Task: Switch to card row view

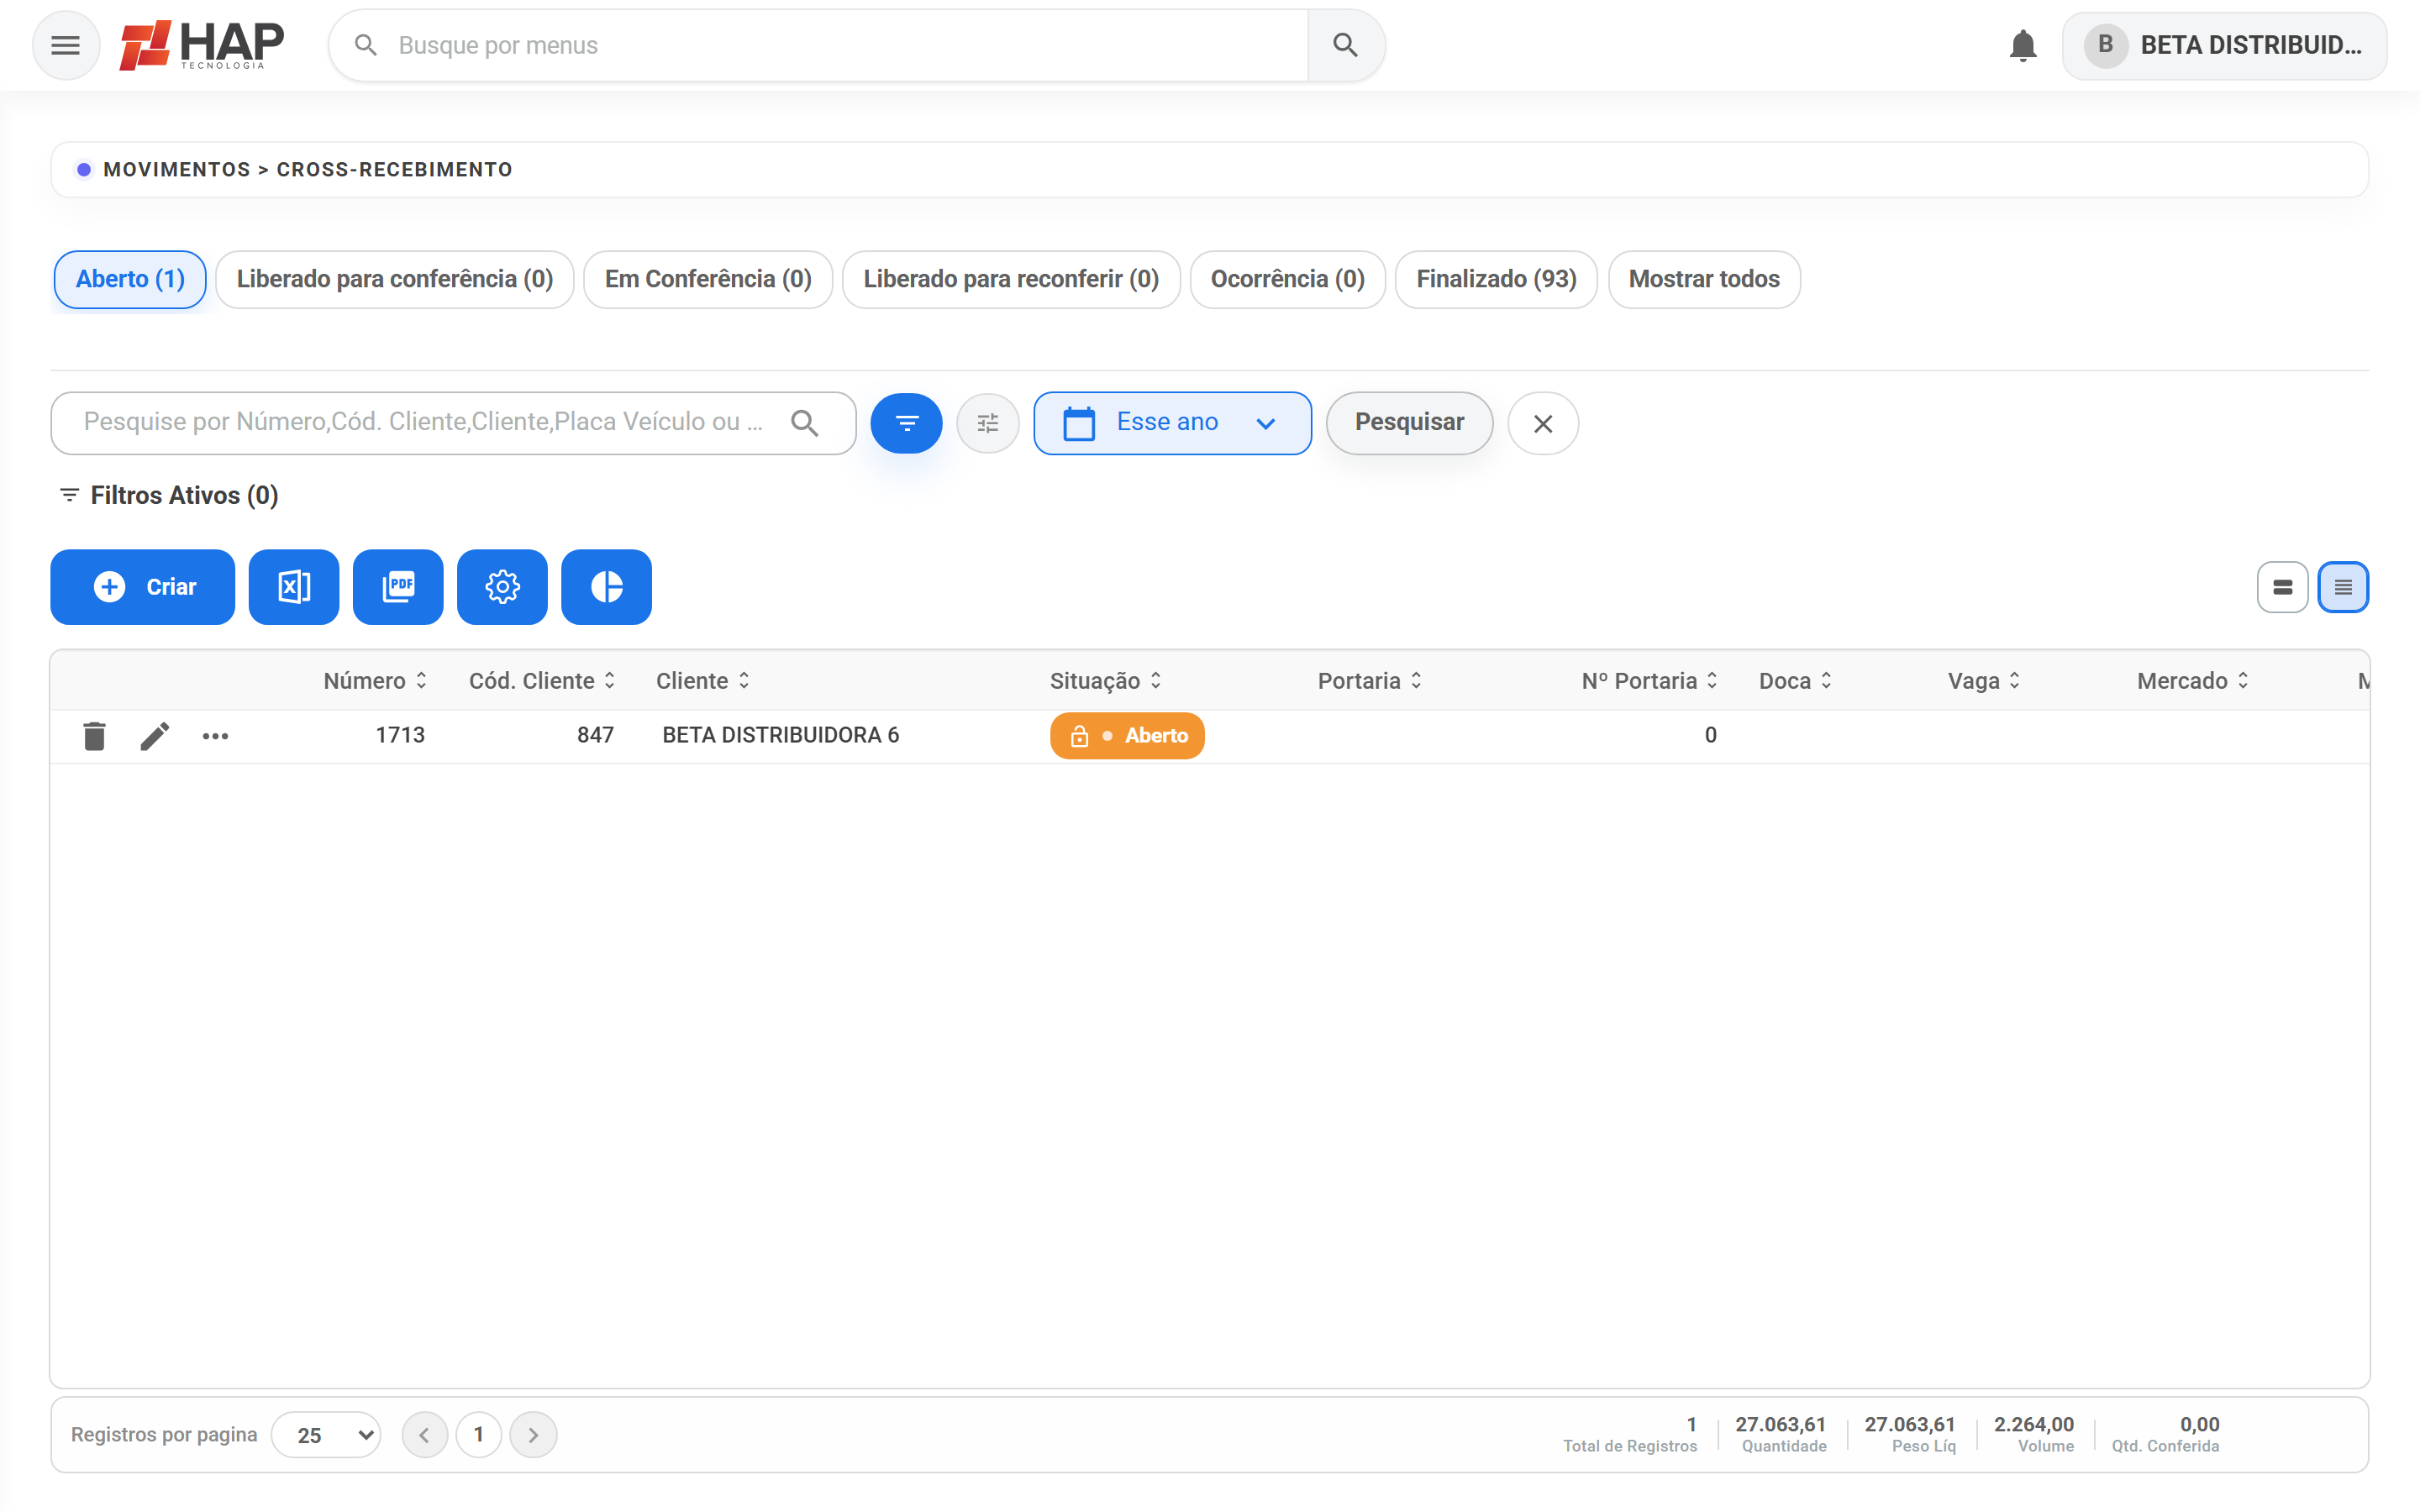Action: click(2282, 587)
